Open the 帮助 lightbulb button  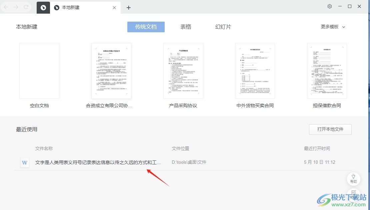click(353, 179)
